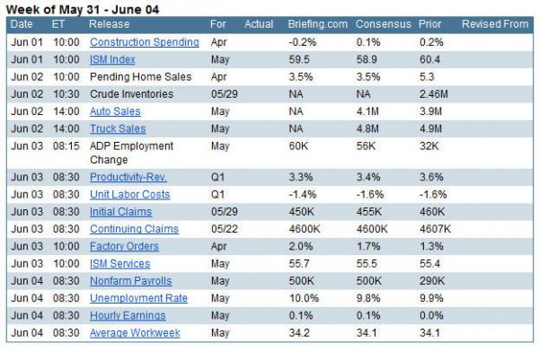
Task: Open the Nonfarm Payrolls link
Action: click(130, 281)
